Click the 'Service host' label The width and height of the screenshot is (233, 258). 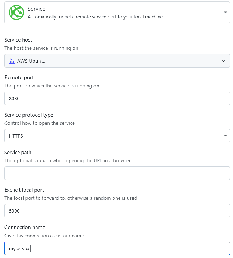(18, 40)
